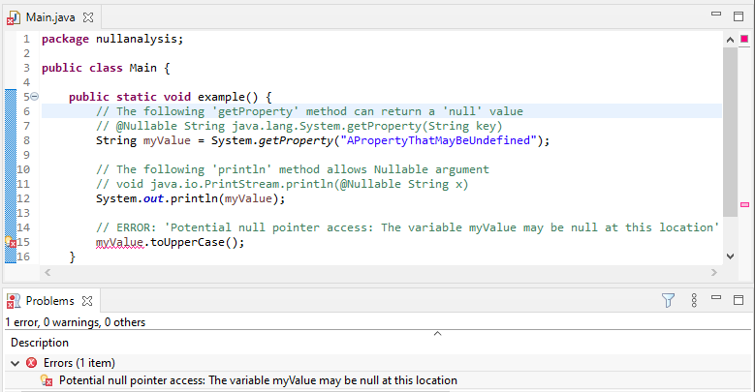Click the example() method name on line 5
755x392 pixels.
[x=221, y=97]
